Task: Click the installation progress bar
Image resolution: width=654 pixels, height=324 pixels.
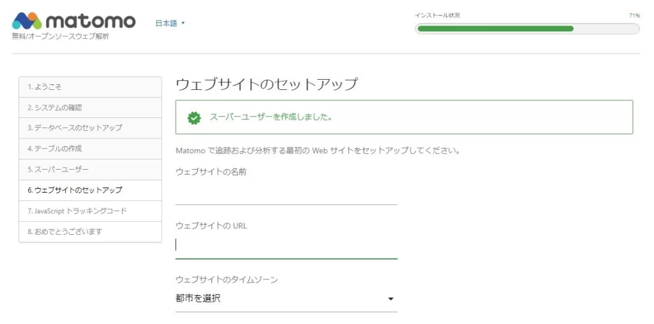Action: click(x=528, y=29)
